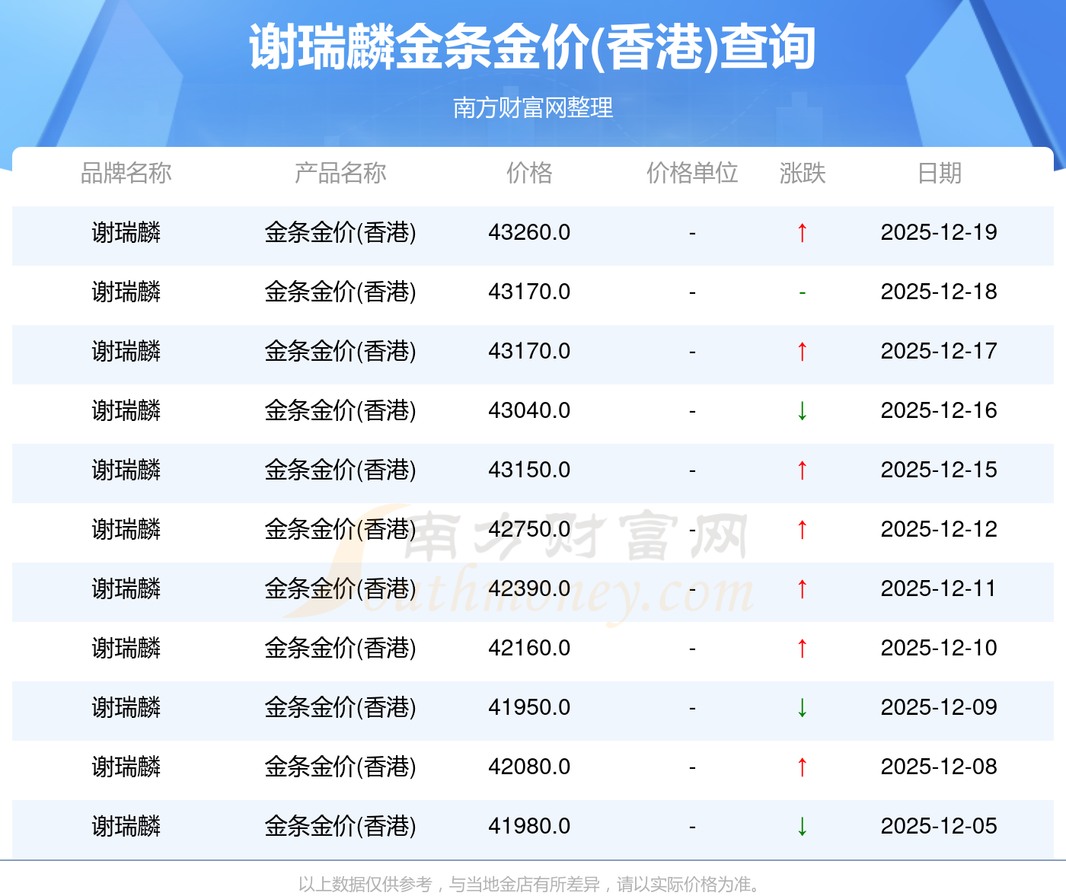The width and height of the screenshot is (1066, 896).
Task: Click the price in the 2025-12-18 row
Action: (529, 292)
